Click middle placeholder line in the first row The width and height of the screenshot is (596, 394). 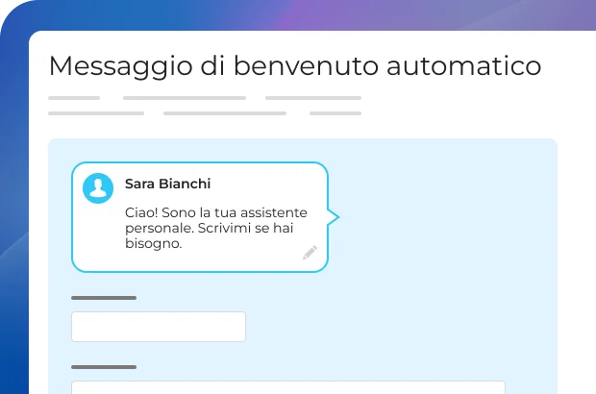(185, 98)
